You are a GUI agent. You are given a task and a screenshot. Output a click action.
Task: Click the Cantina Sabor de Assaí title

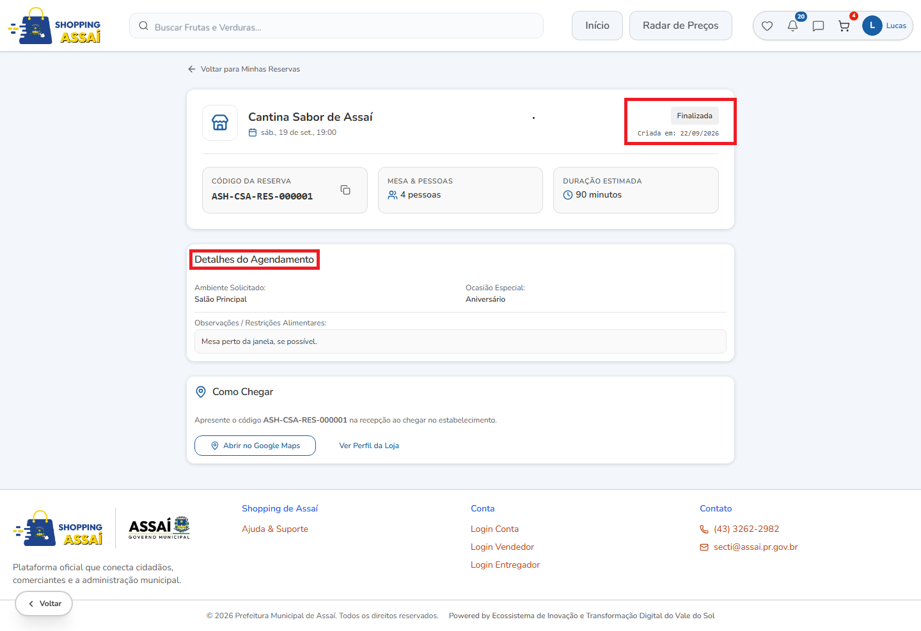310,117
